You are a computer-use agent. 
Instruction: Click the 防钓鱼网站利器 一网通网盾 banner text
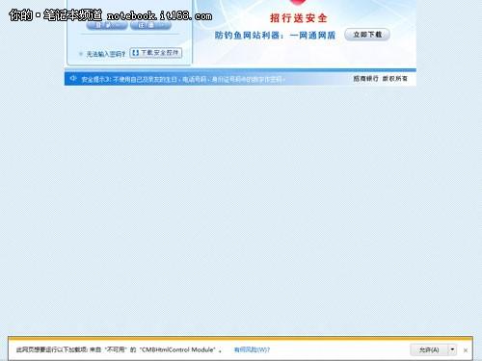coord(275,35)
